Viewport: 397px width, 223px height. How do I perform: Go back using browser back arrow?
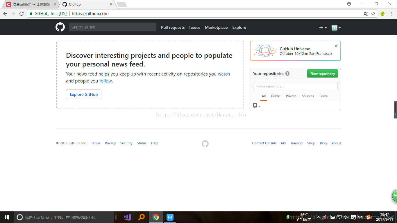(x=5, y=14)
